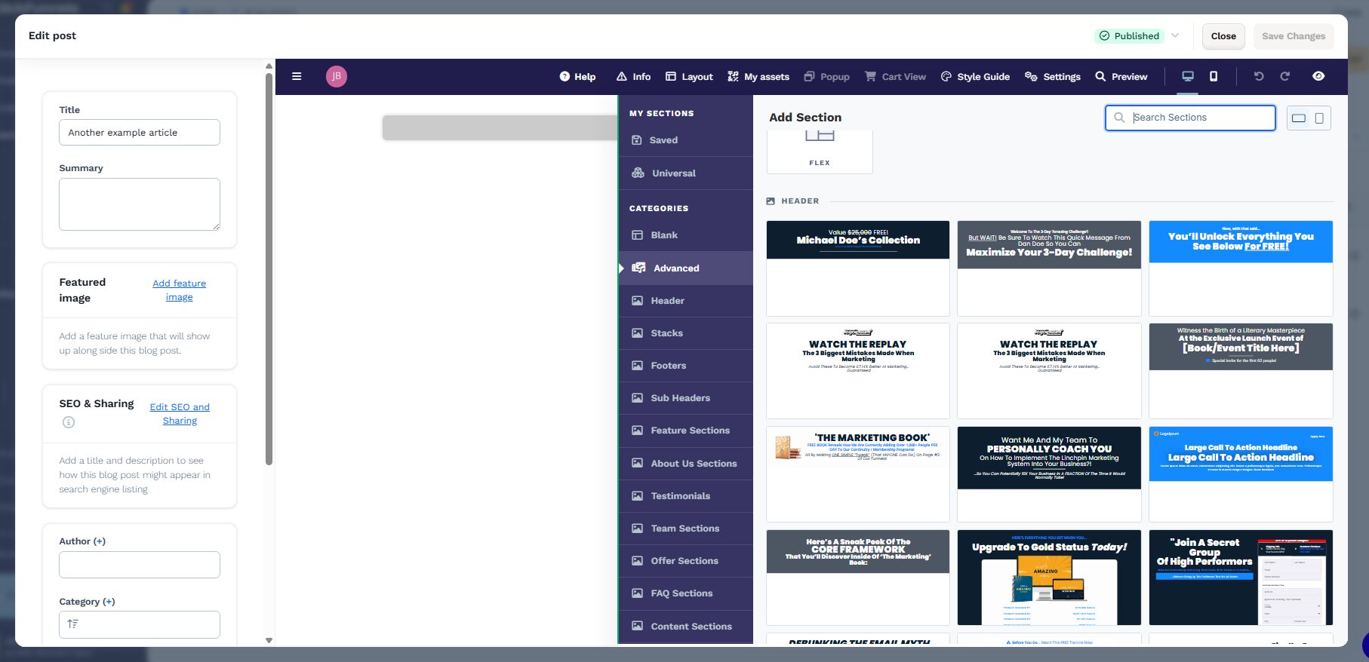Viewport: 1369px width, 662px height.
Task: Pick the Maximize Your 3-Day Challenge template
Action: click(1049, 268)
